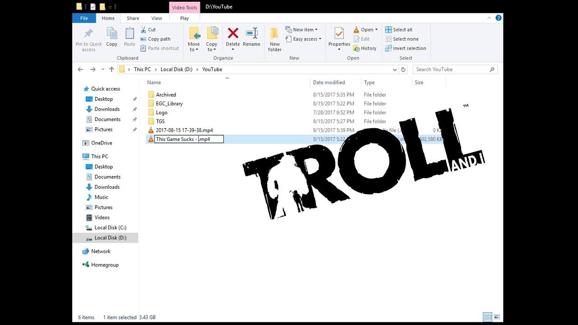The image size is (578, 325).
Task: Click Pin to Quick access icon
Action: (x=89, y=39)
